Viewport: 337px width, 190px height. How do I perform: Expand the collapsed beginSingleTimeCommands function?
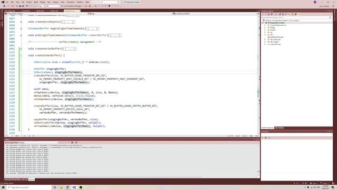tap(21, 28)
